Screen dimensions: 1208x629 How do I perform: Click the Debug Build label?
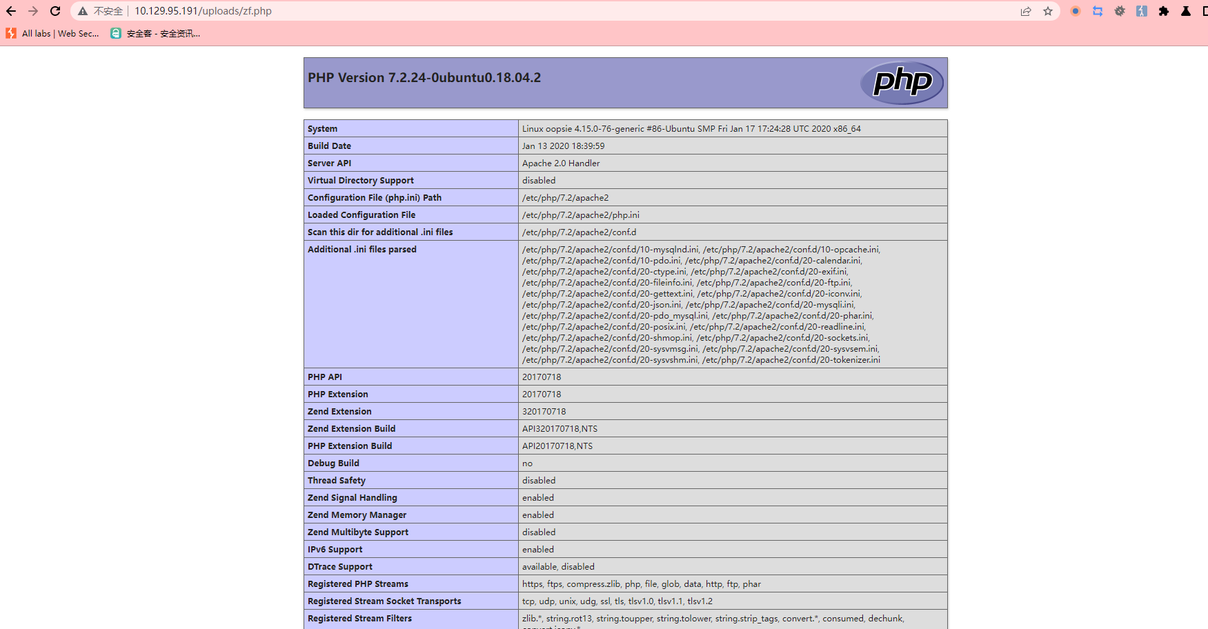(x=333, y=463)
